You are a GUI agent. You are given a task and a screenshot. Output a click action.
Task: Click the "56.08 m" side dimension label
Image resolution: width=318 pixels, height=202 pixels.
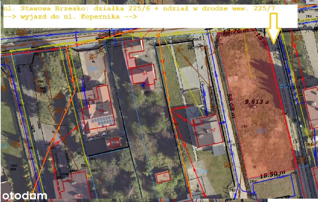point(231,106)
